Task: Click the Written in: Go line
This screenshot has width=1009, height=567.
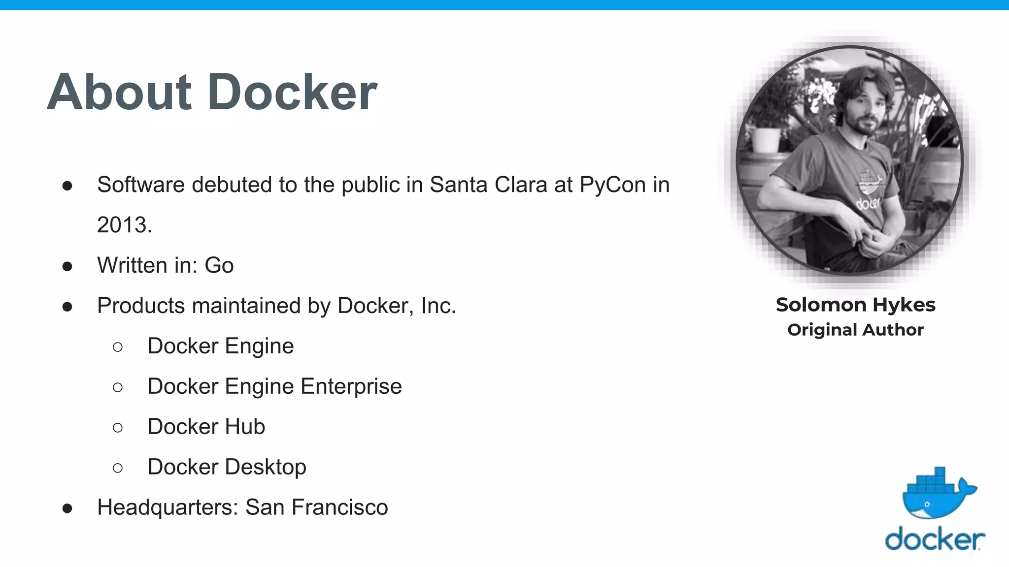Action: [x=166, y=265]
